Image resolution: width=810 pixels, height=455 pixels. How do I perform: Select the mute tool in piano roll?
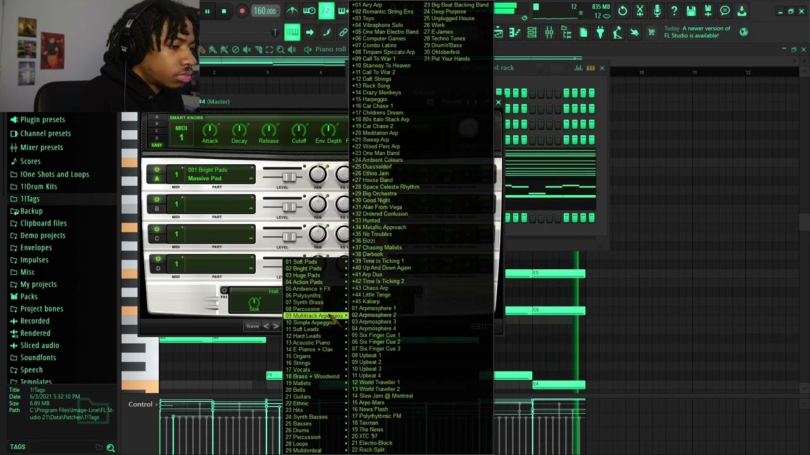click(x=247, y=49)
